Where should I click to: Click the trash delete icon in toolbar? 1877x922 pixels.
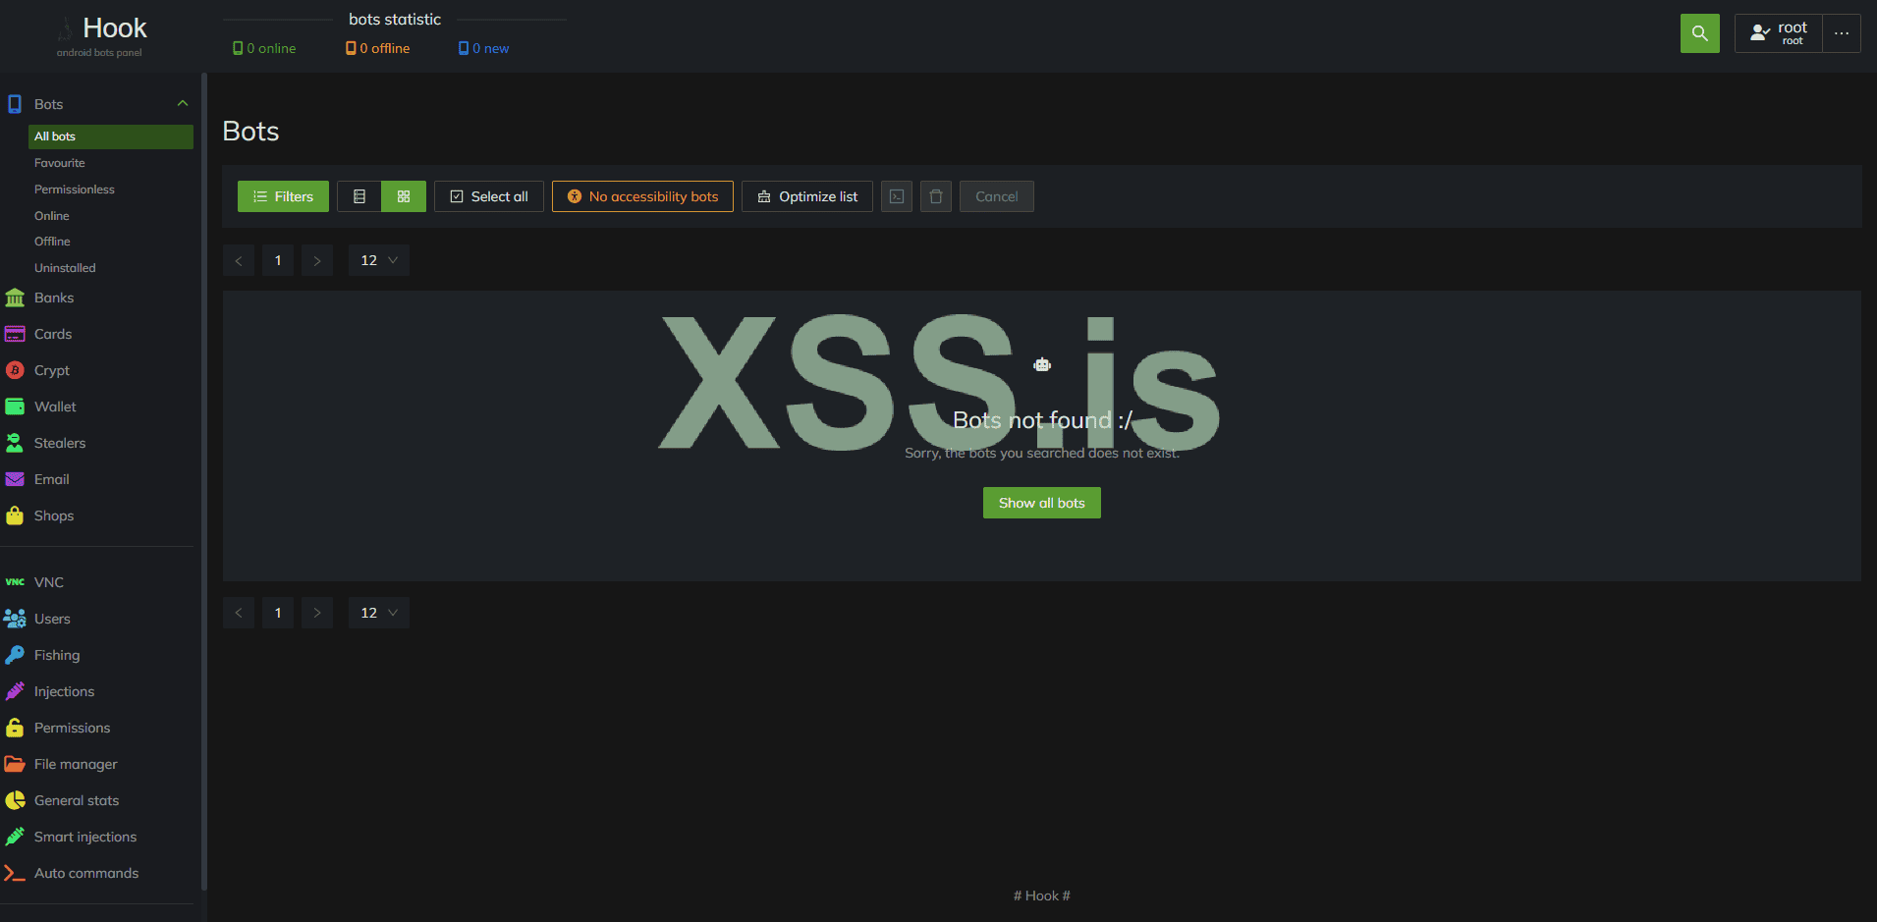pos(936,196)
